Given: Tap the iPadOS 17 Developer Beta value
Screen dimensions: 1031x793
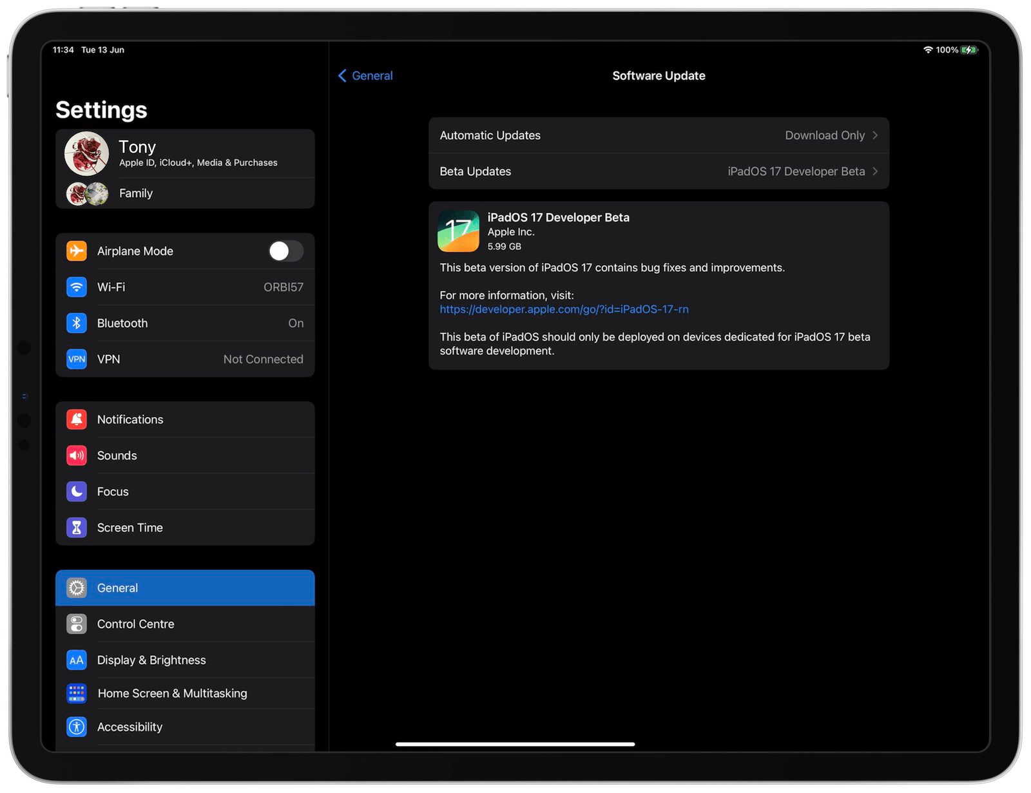Looking at the screenshot, I should point(796,171).
